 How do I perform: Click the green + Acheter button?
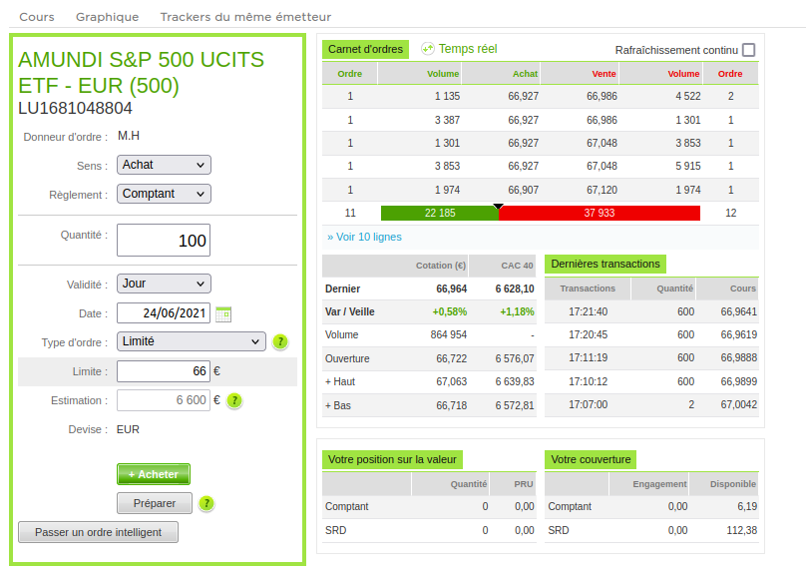coord(153,474)
